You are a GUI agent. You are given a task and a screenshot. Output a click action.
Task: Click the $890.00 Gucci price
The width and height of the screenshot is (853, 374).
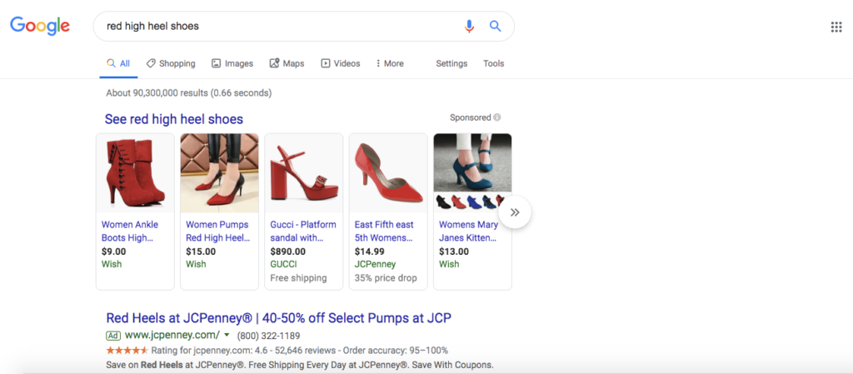point(287,252)
